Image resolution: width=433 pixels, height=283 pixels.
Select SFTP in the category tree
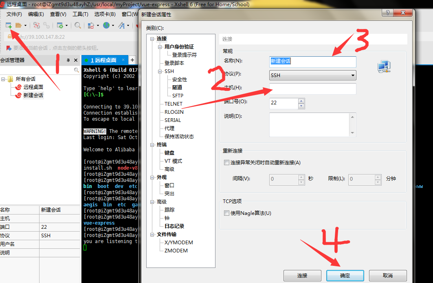(x=178, y=95)
